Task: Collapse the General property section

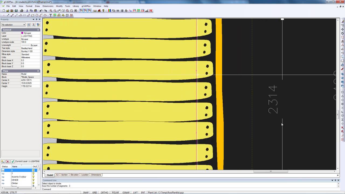Action: tap(38, 30)
